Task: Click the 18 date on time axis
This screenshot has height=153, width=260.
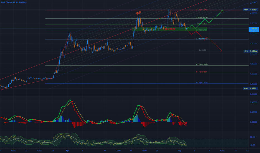Action: [x=131, y=151]
